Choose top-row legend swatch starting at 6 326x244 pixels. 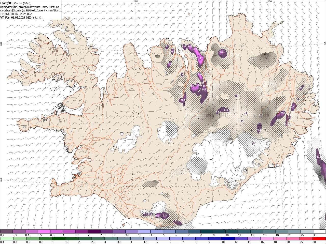coord(181,232)
